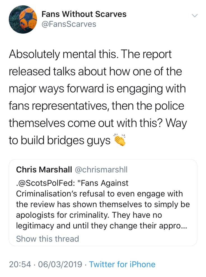Tap the "Way to build bridges guys" text

click(x=60, y=140)
